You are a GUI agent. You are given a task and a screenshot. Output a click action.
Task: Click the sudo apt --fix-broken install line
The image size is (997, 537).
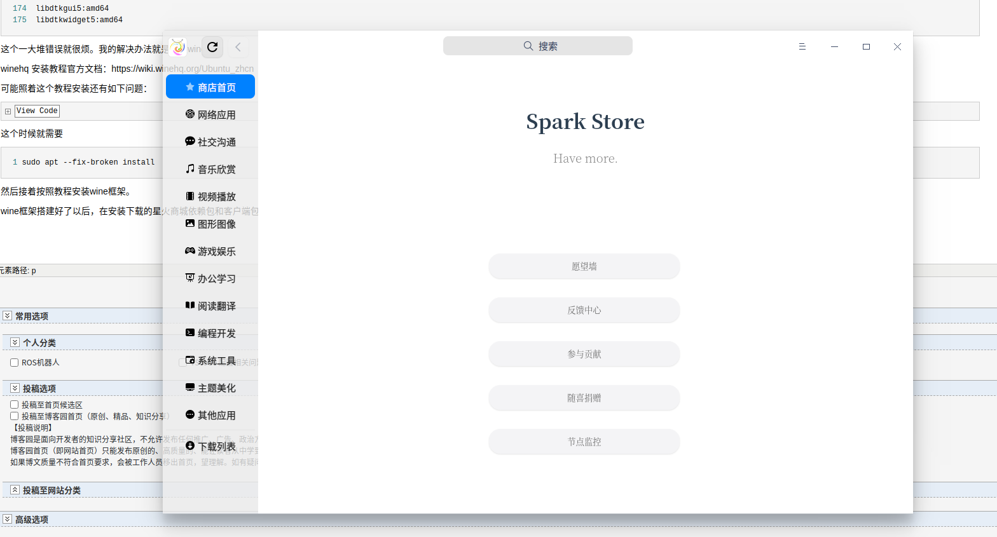(88, 162)
